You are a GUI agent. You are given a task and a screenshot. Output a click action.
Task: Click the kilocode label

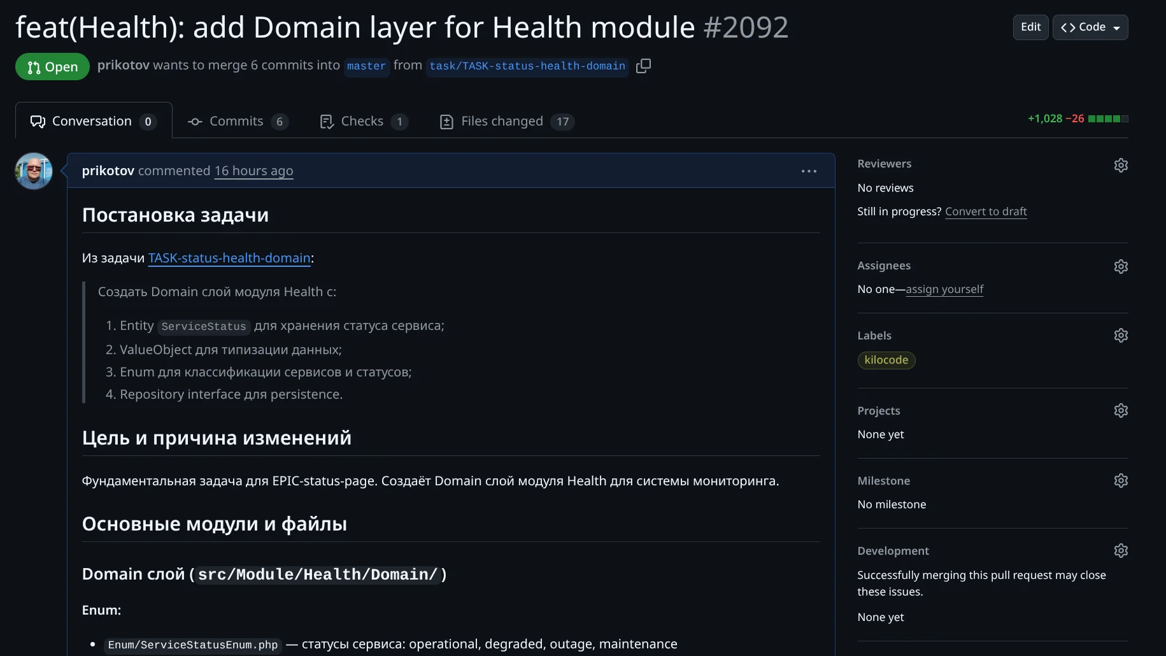click(x=886, y=360)
